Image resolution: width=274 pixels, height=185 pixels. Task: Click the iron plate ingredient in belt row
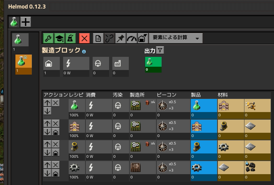coord(257,129)
